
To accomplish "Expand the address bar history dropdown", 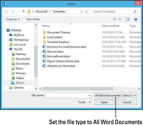I will (x=82, y=11).
